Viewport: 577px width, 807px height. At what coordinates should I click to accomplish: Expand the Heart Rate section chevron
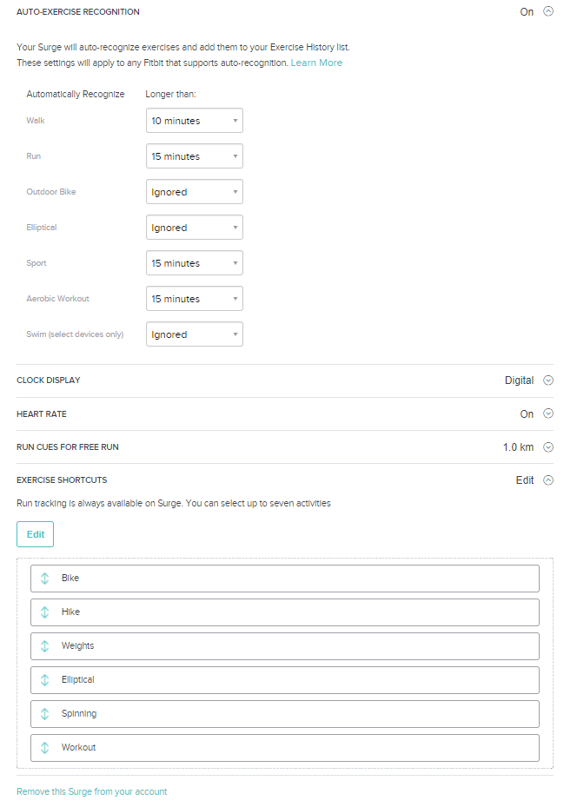click(548, 413)
